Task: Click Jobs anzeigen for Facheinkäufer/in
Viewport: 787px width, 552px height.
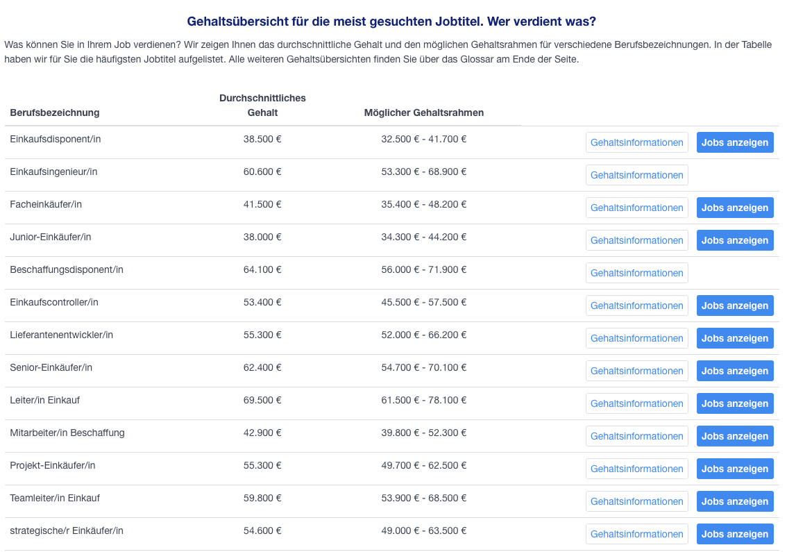Action: click(x=734, y=208)
